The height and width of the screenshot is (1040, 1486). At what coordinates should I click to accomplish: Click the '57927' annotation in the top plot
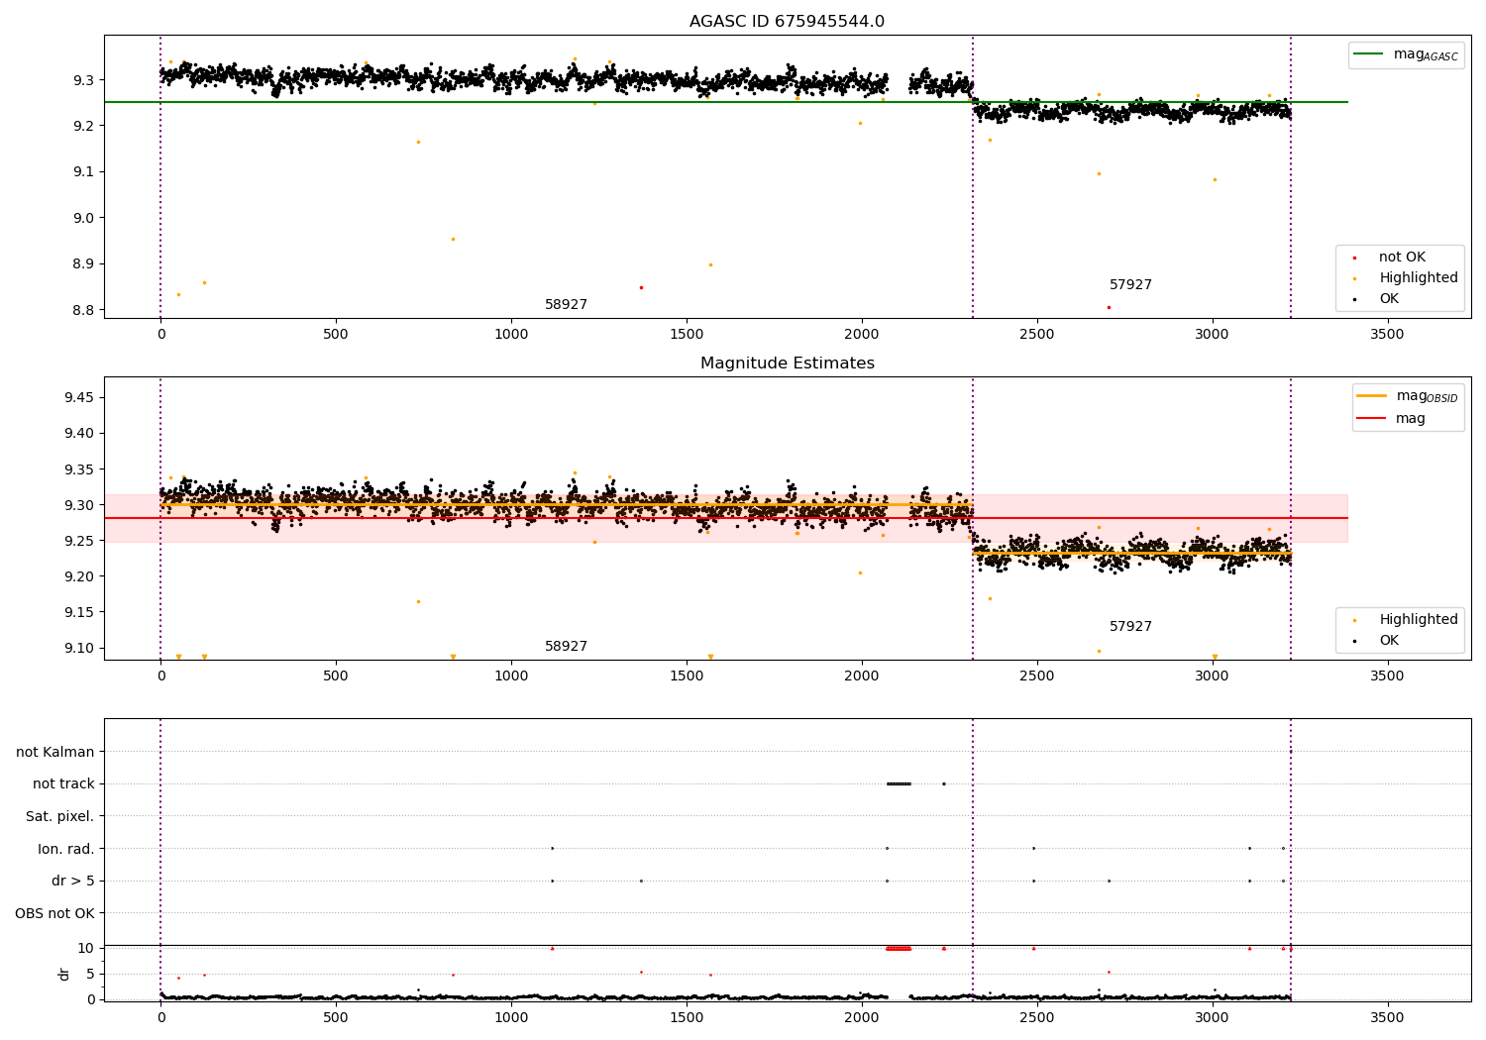pos(1130,285)
